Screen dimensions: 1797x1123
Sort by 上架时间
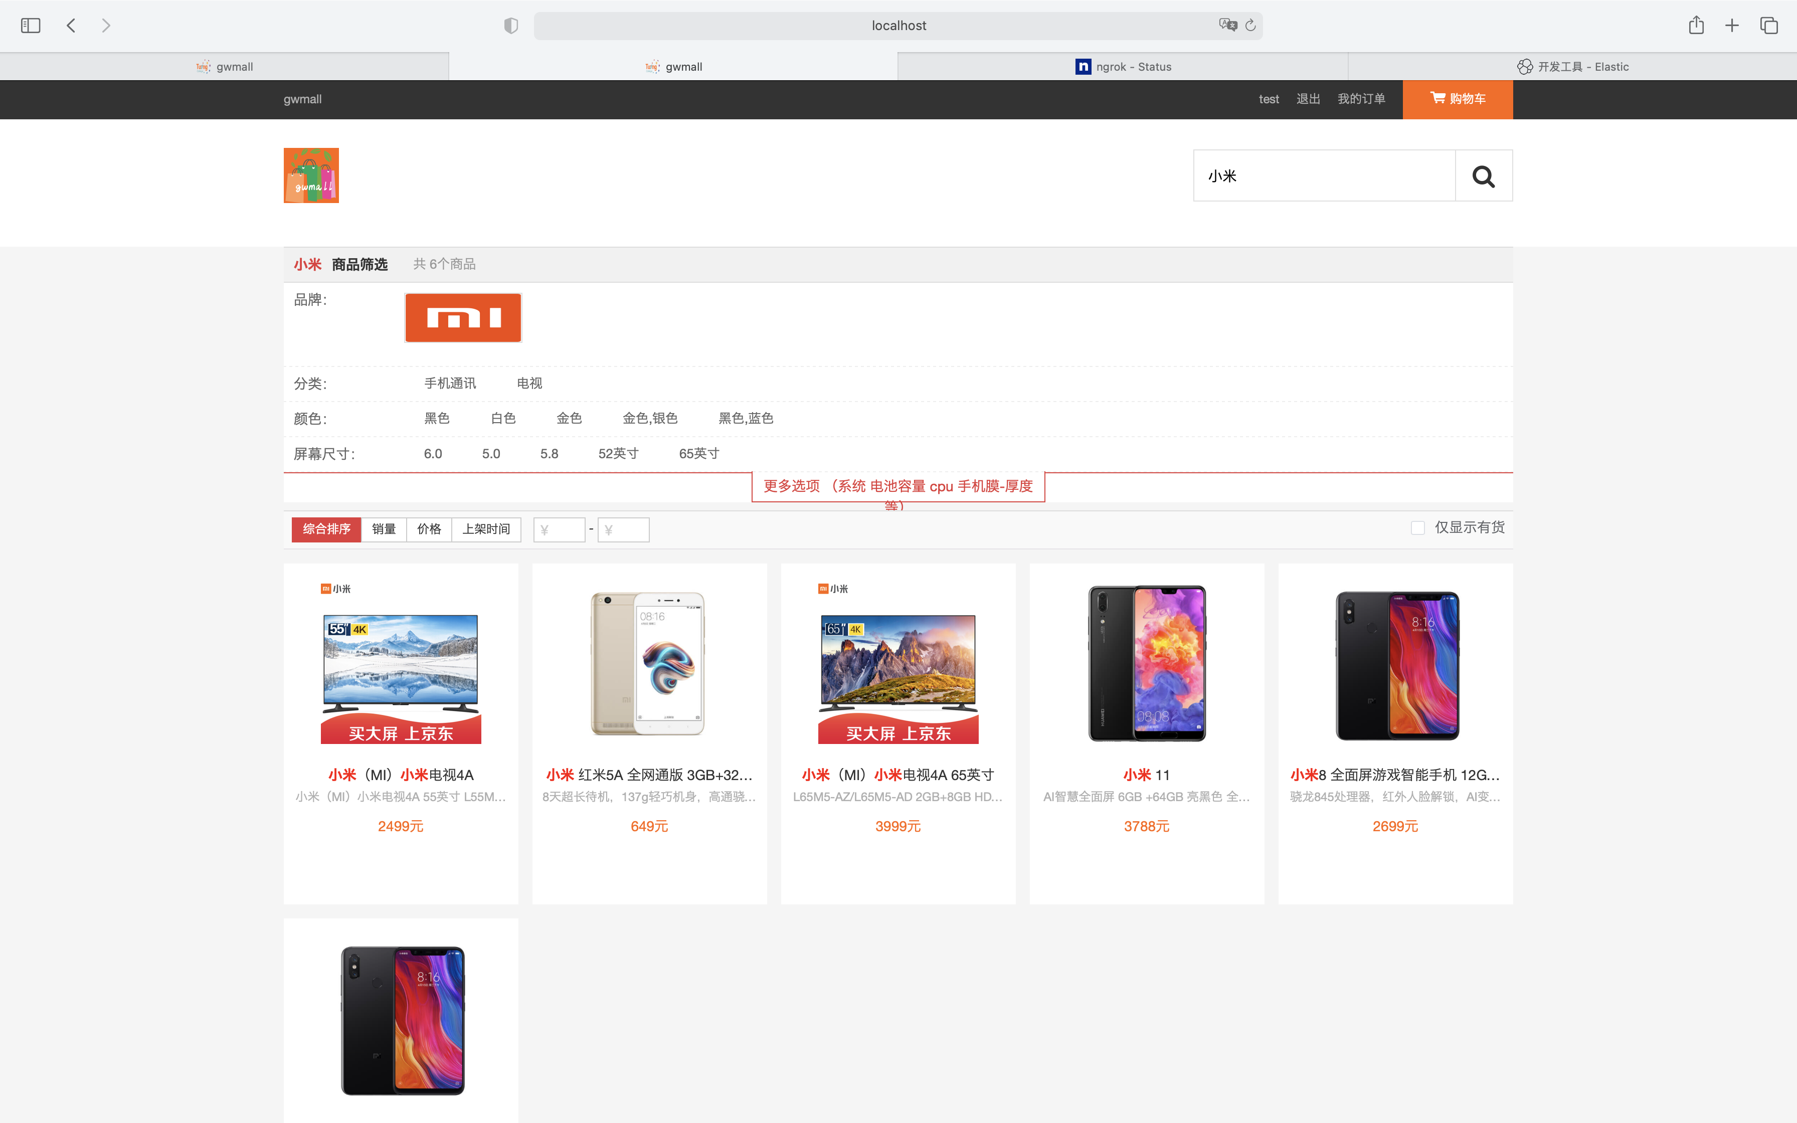point(486,529)
